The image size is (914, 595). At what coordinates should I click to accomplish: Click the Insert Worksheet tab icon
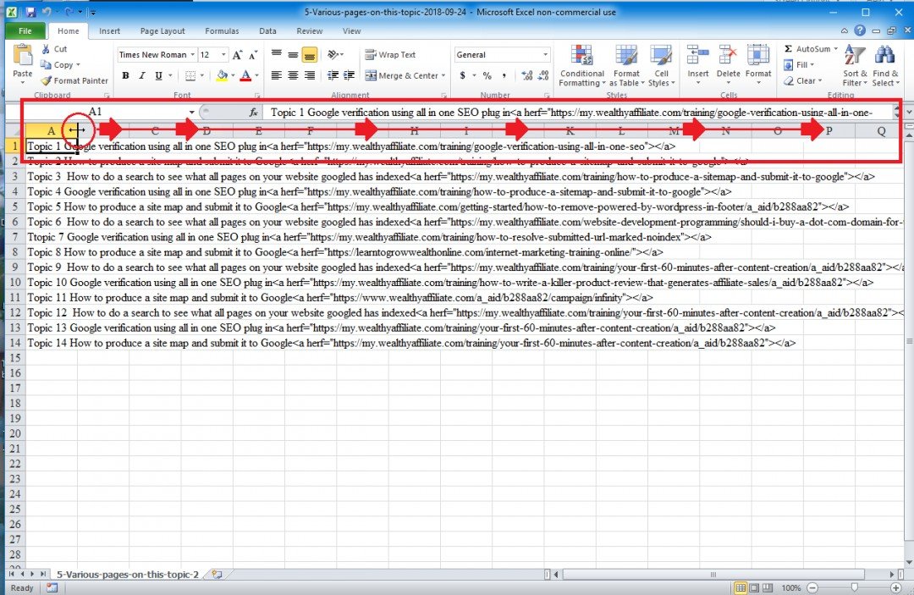(217, 575)
